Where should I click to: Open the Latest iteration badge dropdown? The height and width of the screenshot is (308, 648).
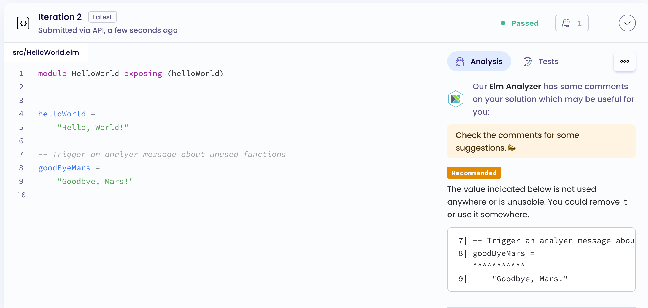pos(628,24)
